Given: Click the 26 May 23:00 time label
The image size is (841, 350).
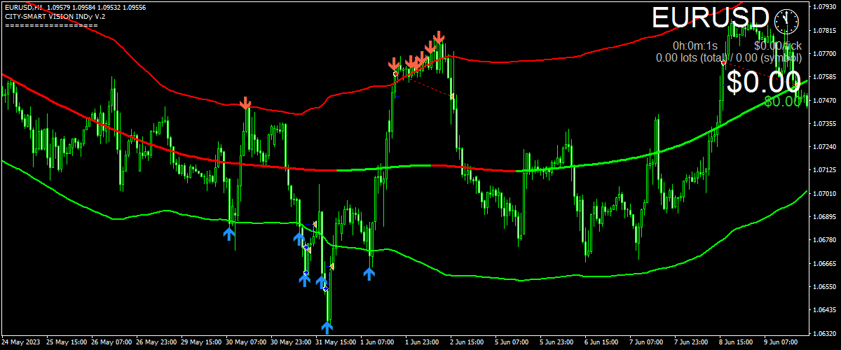Looking at the screenshot, I should coord(157,344).
